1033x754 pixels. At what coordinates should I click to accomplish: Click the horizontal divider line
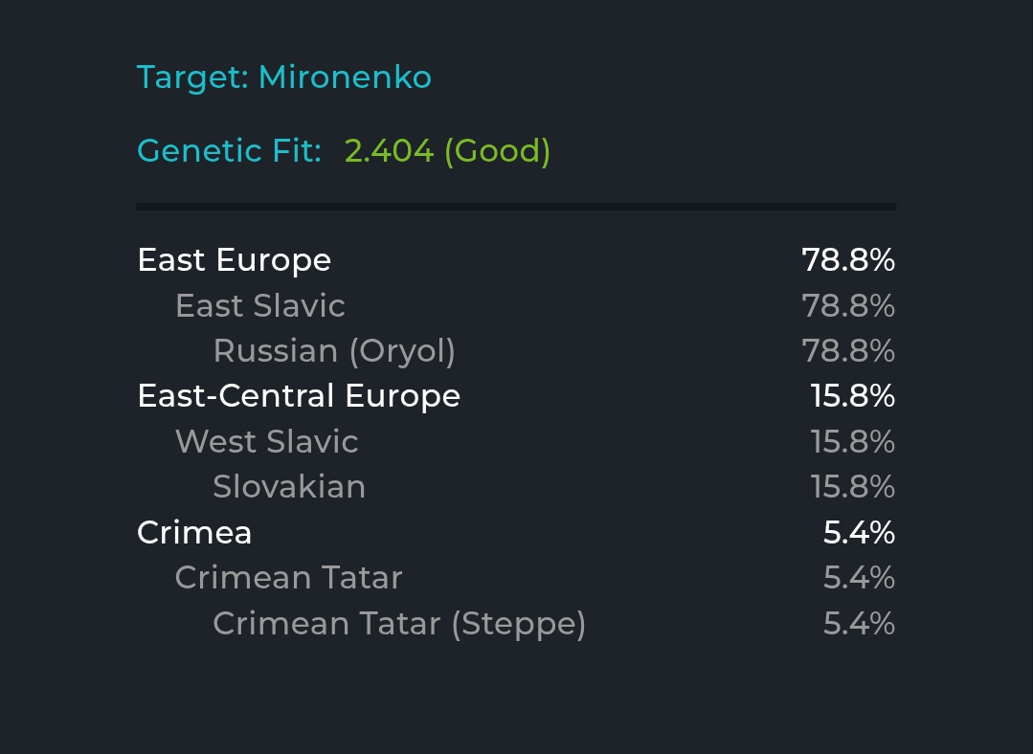516,207
